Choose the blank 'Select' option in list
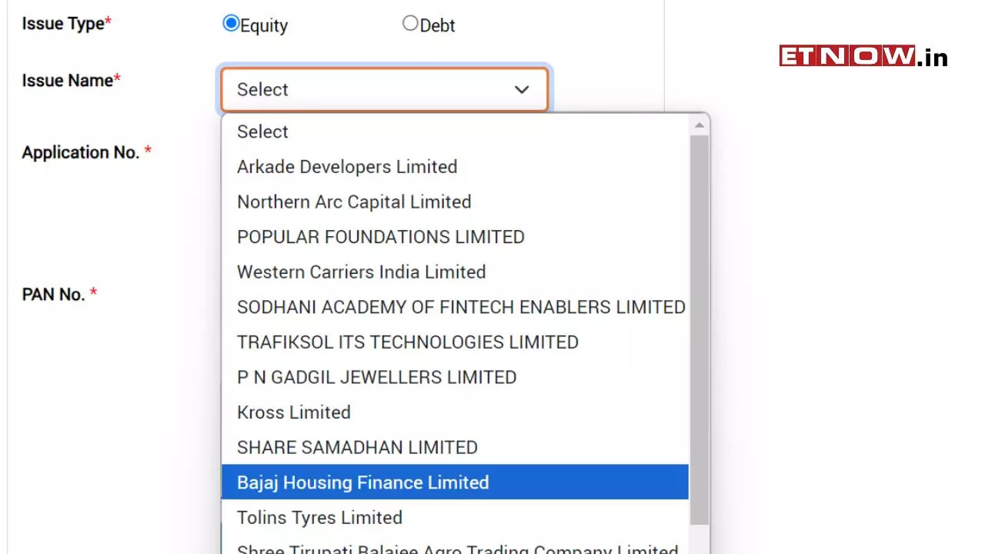 coord(455,132)
